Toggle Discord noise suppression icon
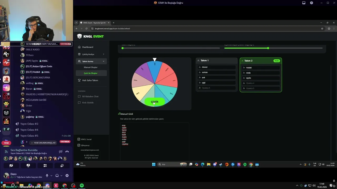Screen dimensions: 337x189 (x=61, y=151)
